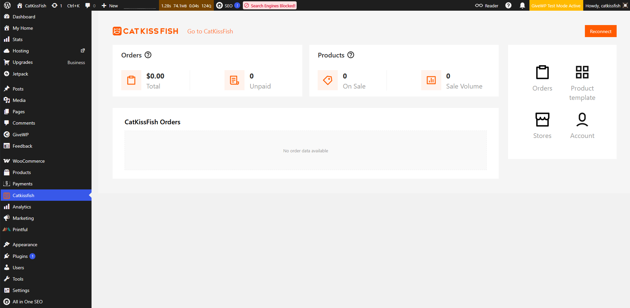Follow the Go to CatKissFish link

point(210,31)
